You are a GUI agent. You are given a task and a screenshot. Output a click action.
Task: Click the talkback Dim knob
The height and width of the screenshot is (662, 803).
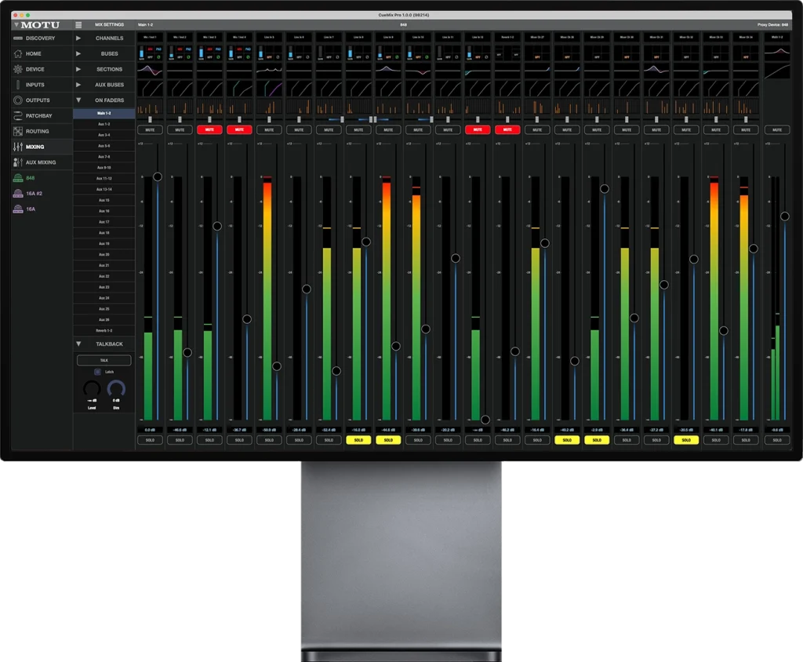[116, 388]
